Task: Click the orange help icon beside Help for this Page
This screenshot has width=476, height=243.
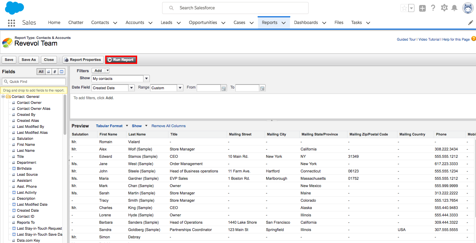Action: [x=474, y=39]
